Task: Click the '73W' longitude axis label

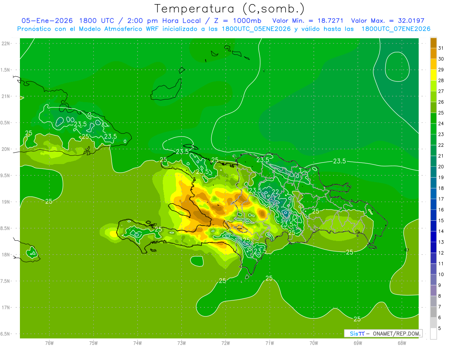Action: point(182,343)
